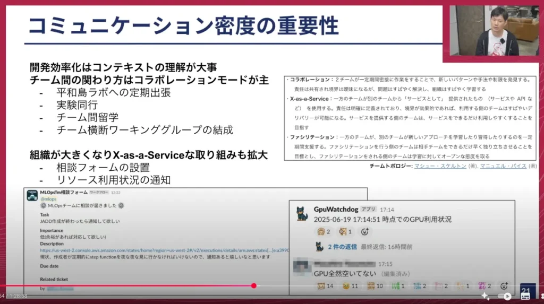Add a reaction to the GPU全然空いてない reply
This screenshot has height=304, width=544.
point(504,286)
